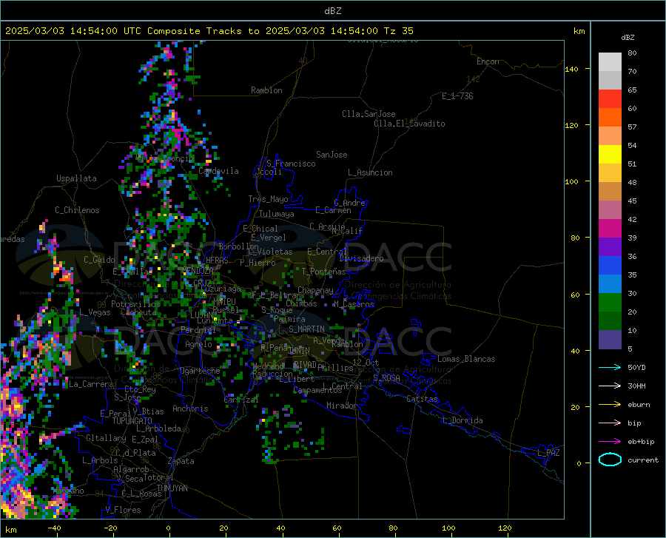
Task: Click the Perdriel label
Action: point(198,329)
